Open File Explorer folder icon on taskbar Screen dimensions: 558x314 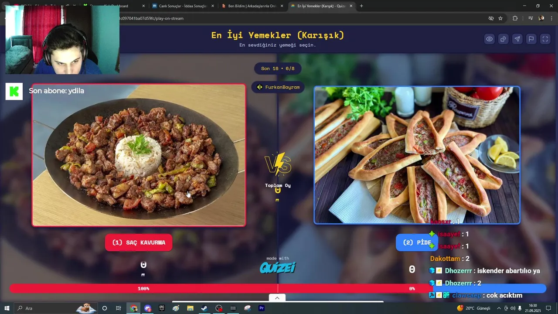pos(190,308)
